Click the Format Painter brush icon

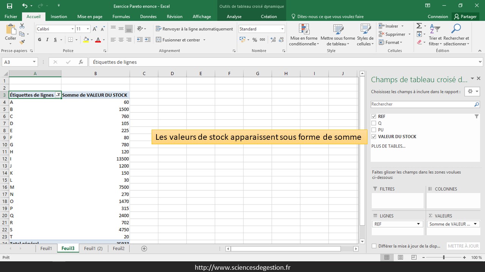click(22, 42)
